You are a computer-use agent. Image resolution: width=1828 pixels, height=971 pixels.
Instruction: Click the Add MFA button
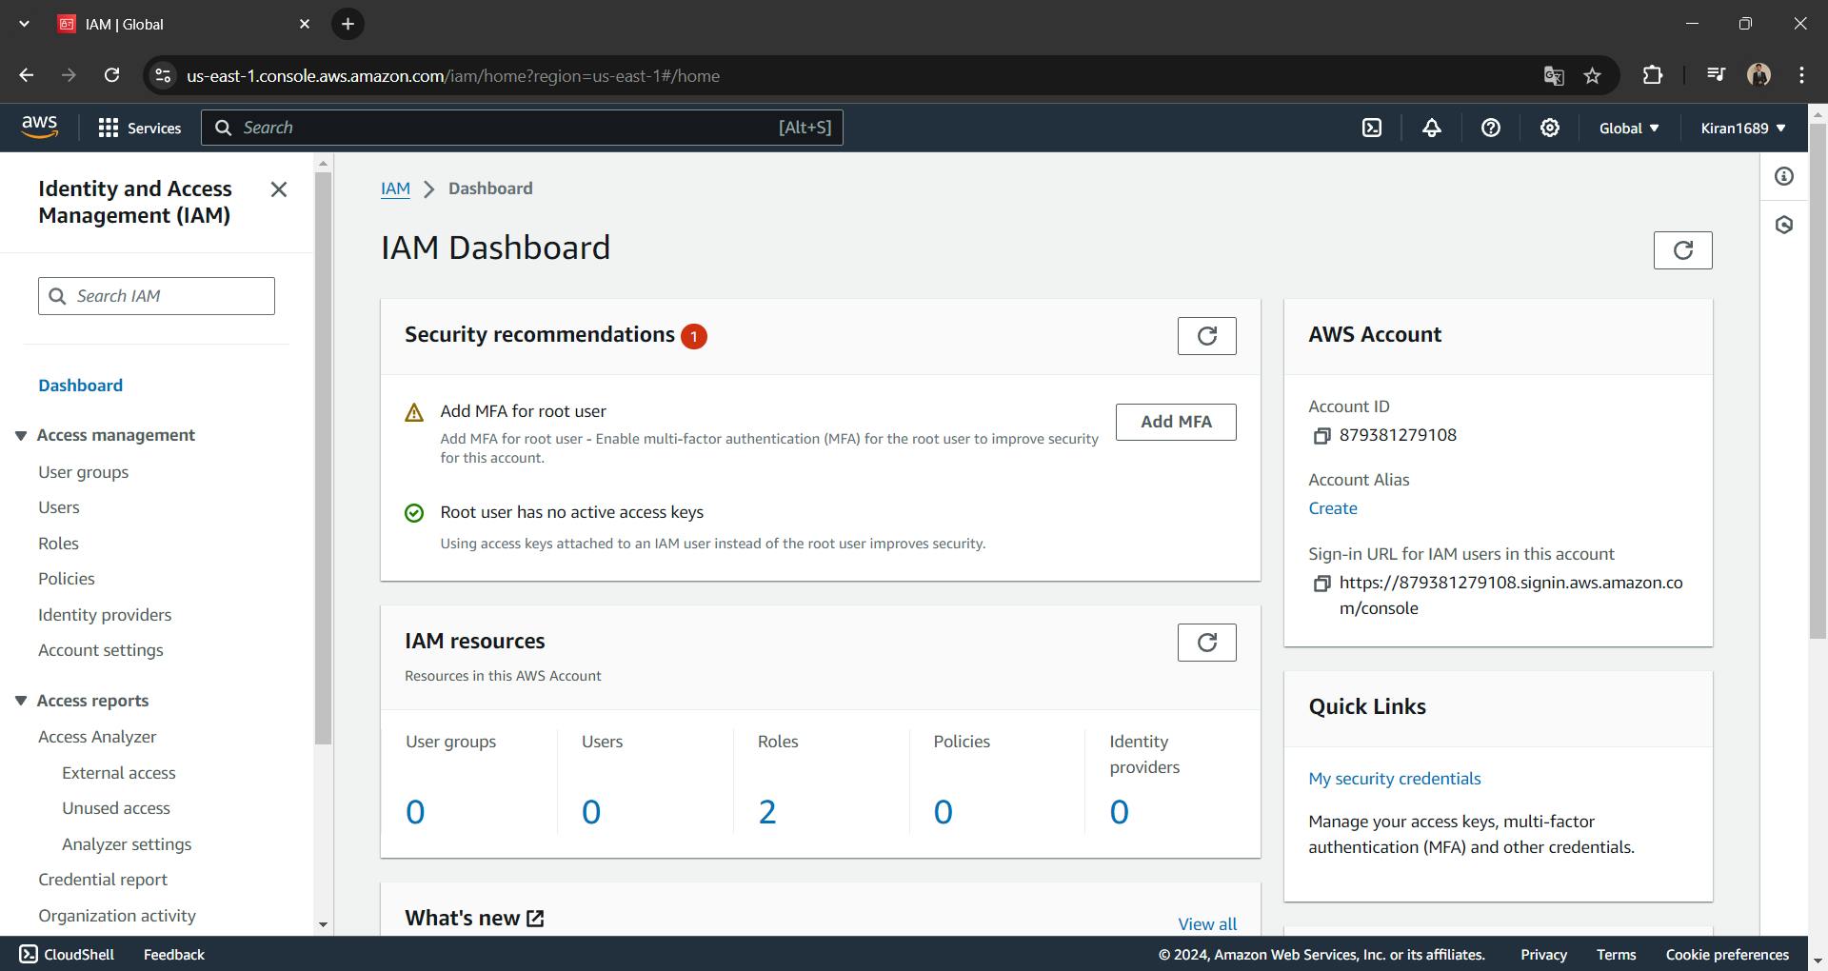click(1176, 422)
